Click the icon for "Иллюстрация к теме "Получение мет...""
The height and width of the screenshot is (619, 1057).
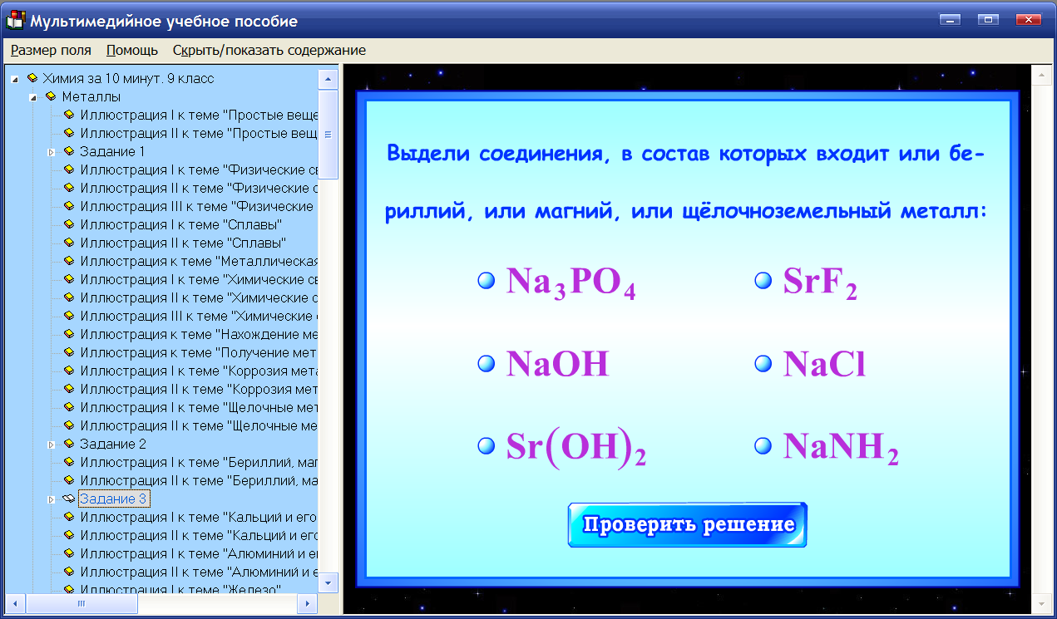pos(71,352)
